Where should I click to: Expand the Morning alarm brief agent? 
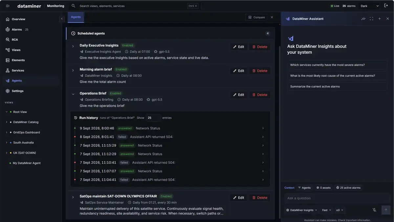[x=73, y=70]
